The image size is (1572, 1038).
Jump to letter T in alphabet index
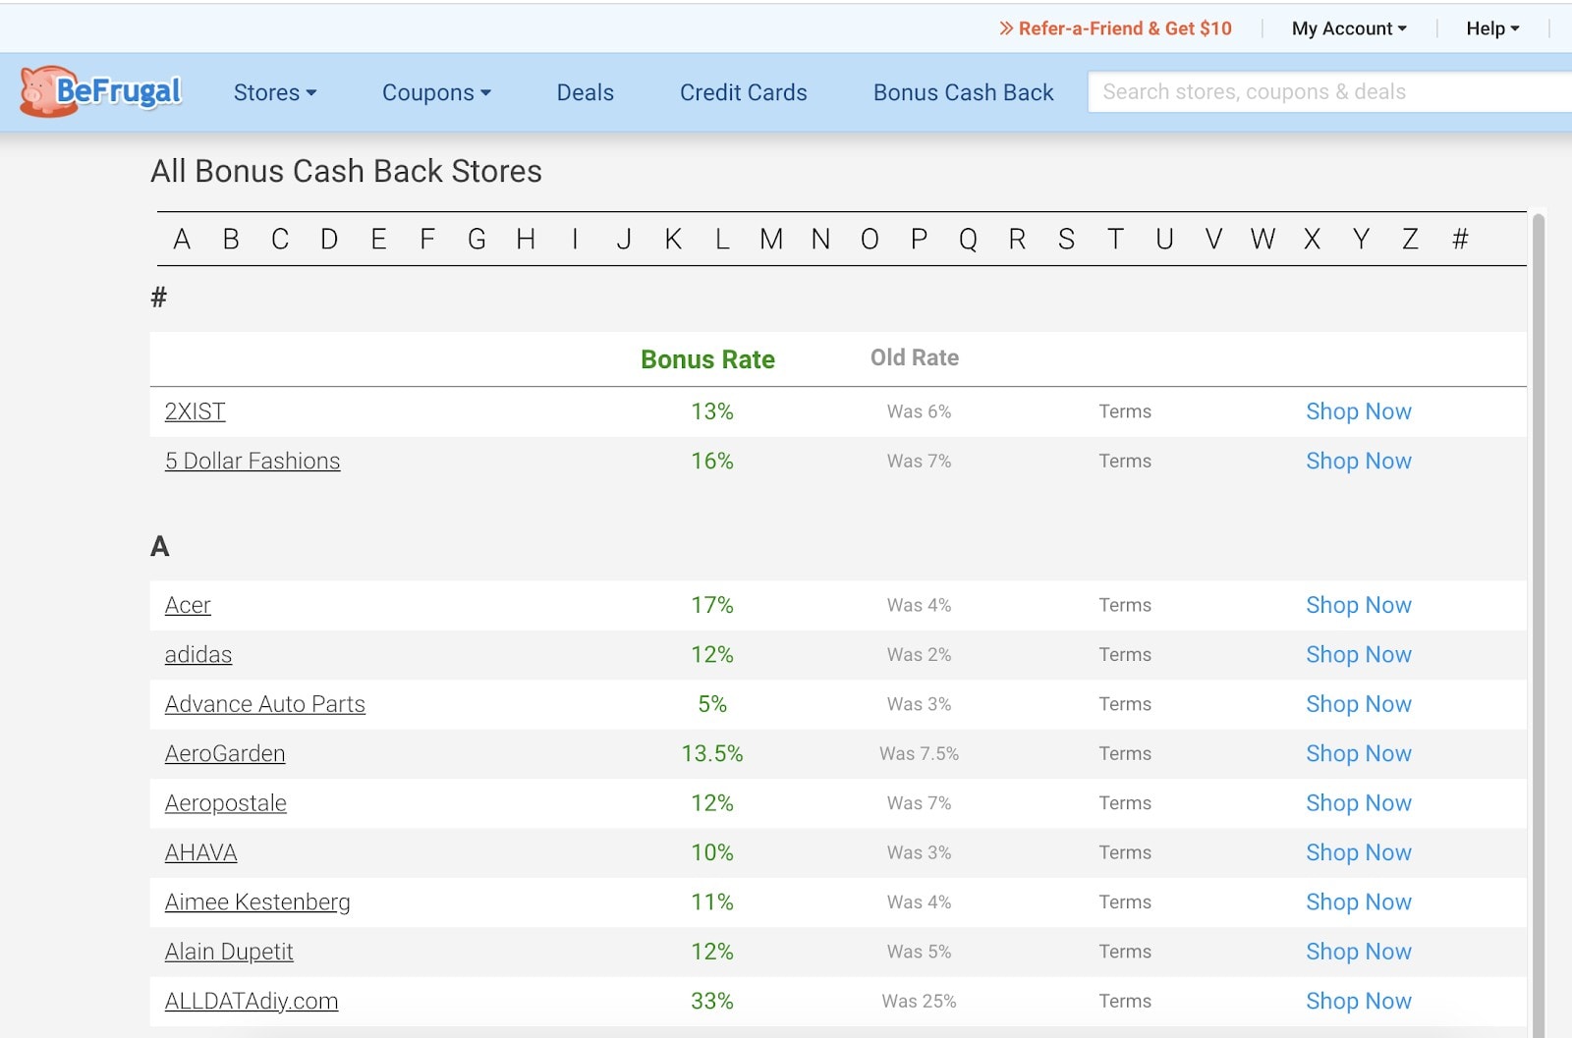[1115, 239]
